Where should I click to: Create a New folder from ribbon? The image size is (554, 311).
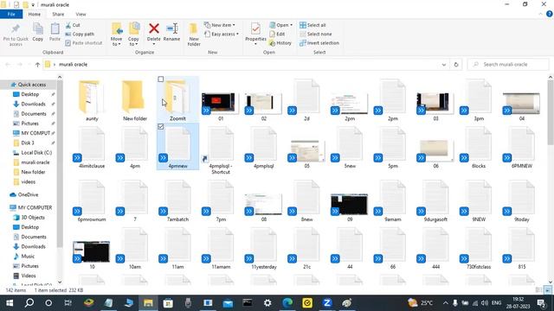click(194, 35)
